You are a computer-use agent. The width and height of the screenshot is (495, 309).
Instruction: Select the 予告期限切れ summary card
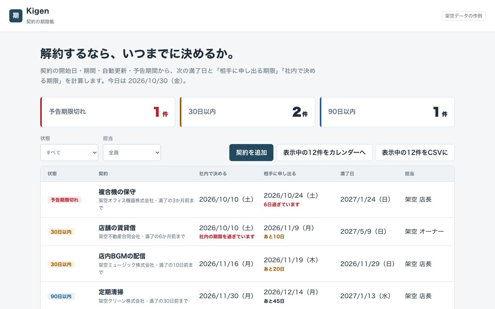click(108, 112)
